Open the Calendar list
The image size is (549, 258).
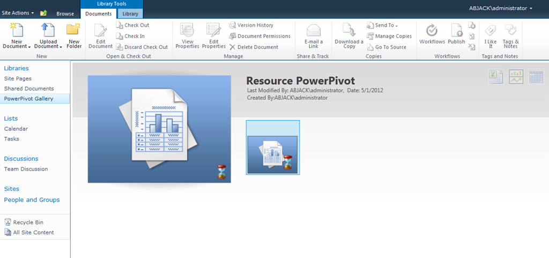click(16, 129)
